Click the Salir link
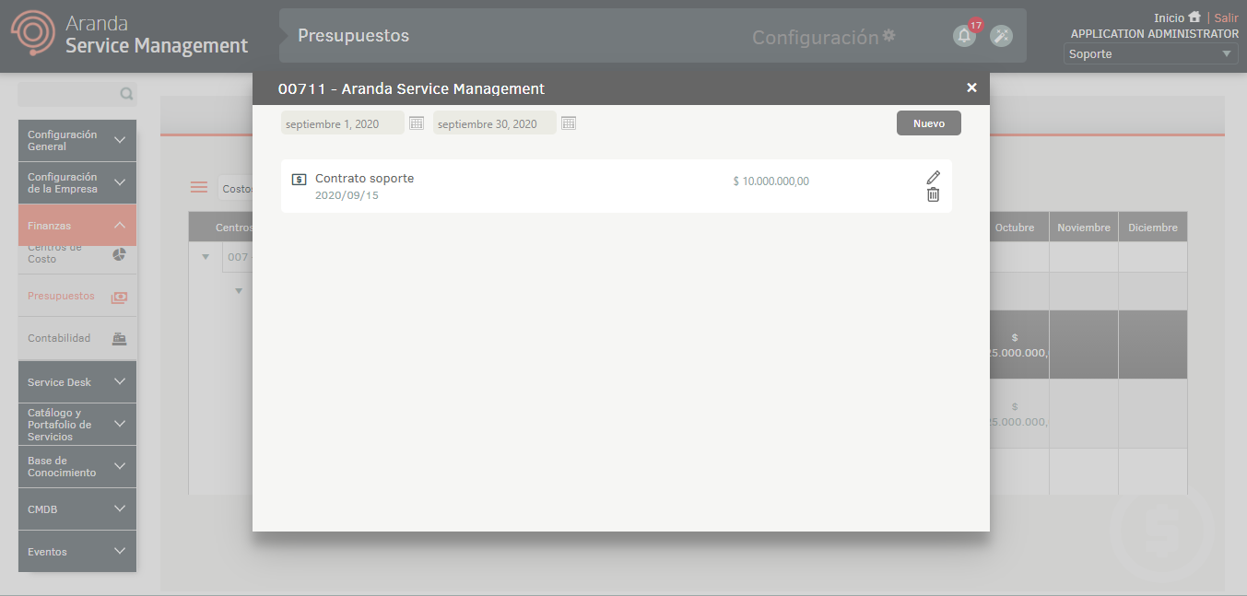1247x596 pixels. coord(1226,18)
